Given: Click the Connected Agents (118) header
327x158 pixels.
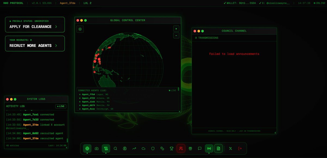Looking at the screenshot, I should (x=92, y=90).
